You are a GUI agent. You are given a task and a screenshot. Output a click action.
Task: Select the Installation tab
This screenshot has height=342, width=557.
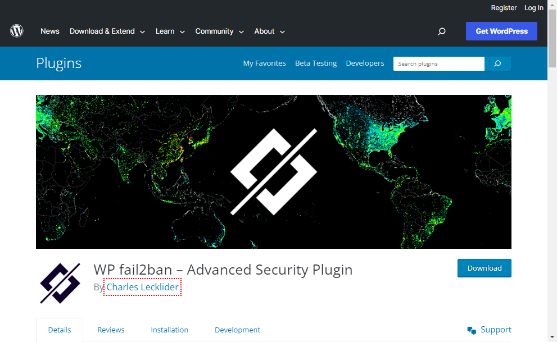click(169, 330)
